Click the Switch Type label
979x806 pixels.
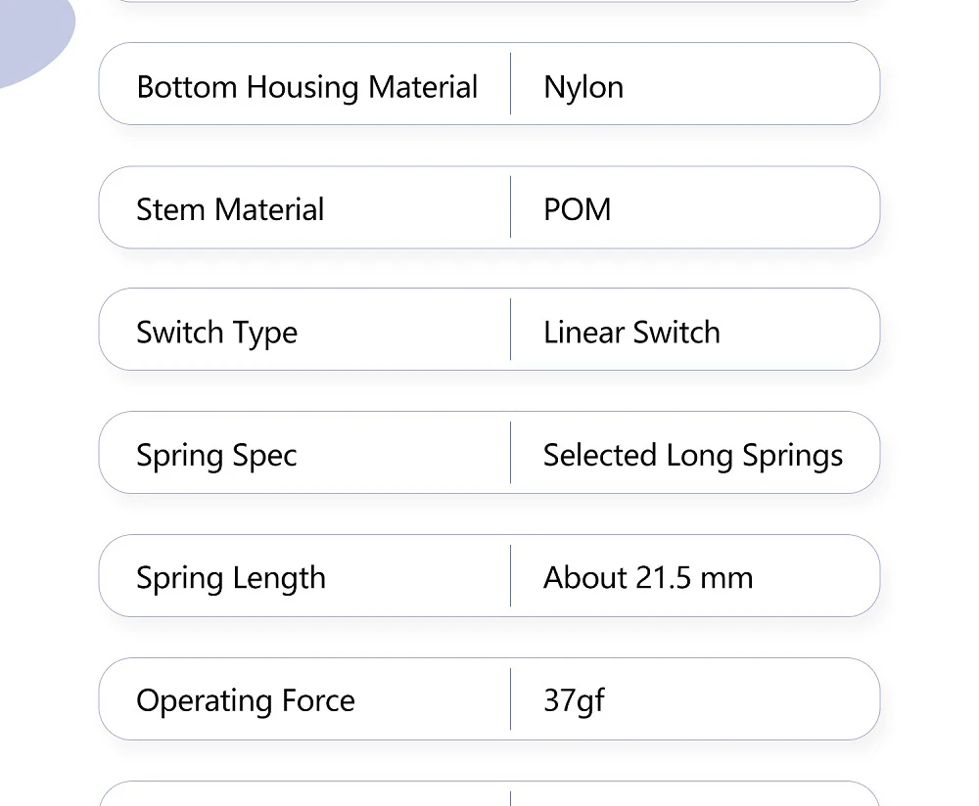pyautogui.click(x=216, y=333)
